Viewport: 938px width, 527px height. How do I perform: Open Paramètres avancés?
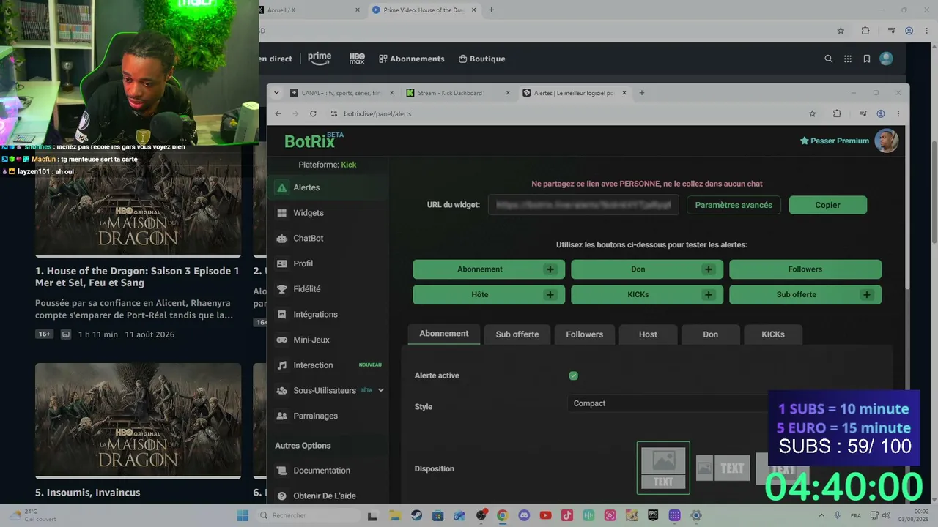pyautogui.click(x=734, y=205)
